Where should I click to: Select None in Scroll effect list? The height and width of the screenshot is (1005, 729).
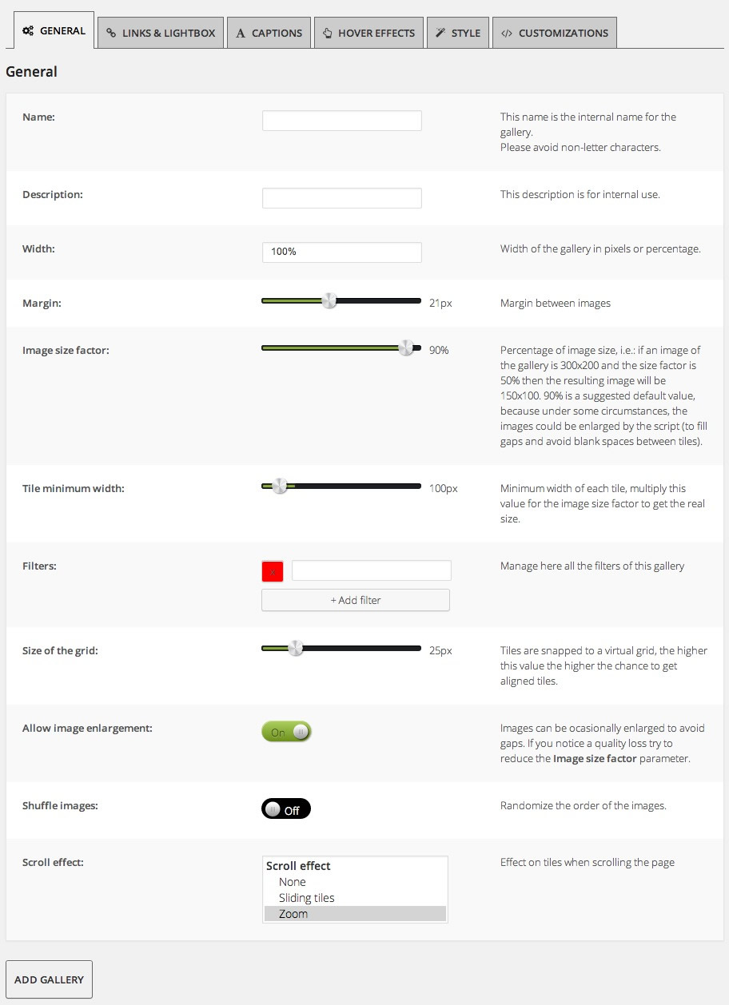[x=293, y=882]
